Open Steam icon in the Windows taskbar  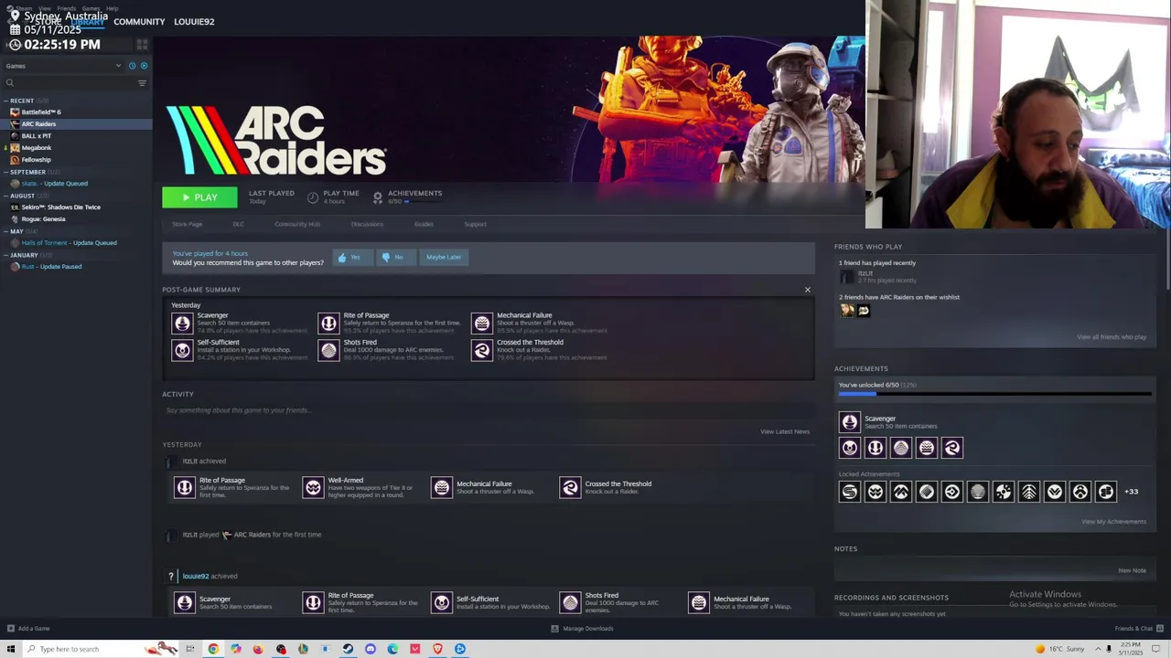pos(348,649)
